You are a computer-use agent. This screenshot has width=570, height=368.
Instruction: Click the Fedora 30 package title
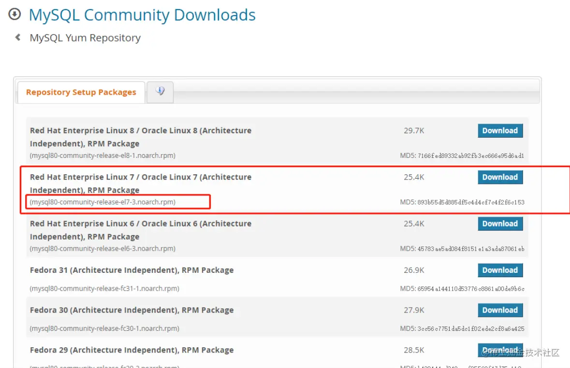tap(132, 310)
